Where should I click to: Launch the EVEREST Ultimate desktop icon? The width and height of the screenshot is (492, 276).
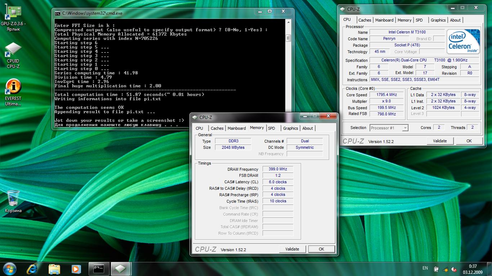tap(13, 93)
